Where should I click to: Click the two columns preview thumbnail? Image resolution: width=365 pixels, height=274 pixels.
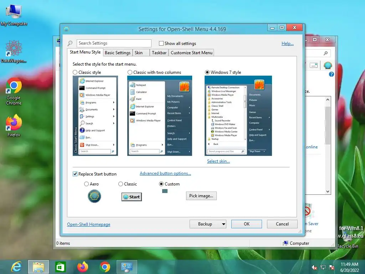(x=159, y=116)
